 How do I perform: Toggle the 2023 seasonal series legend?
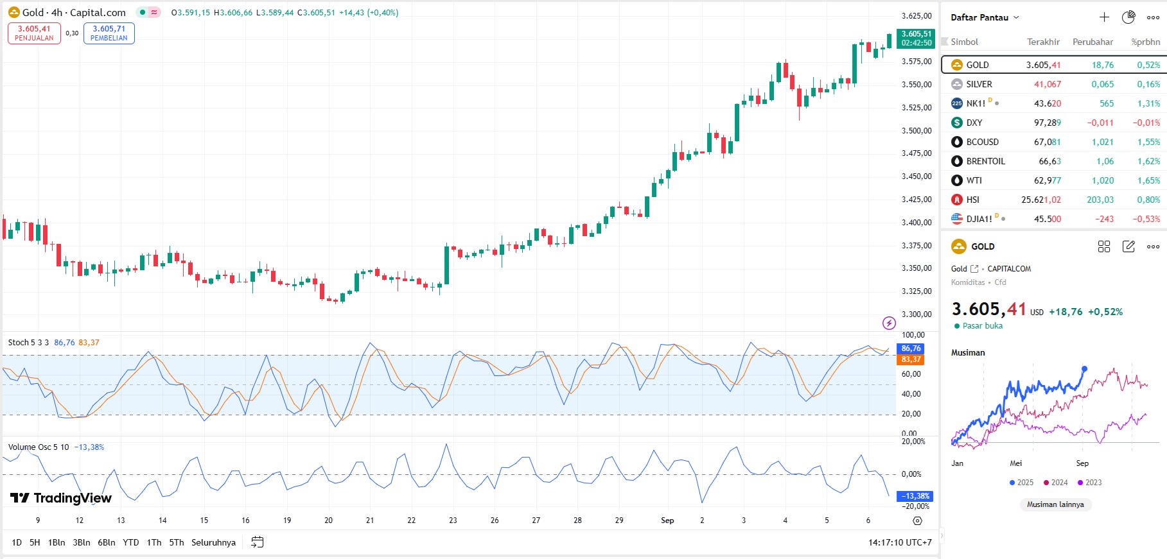click(1089, 483)
